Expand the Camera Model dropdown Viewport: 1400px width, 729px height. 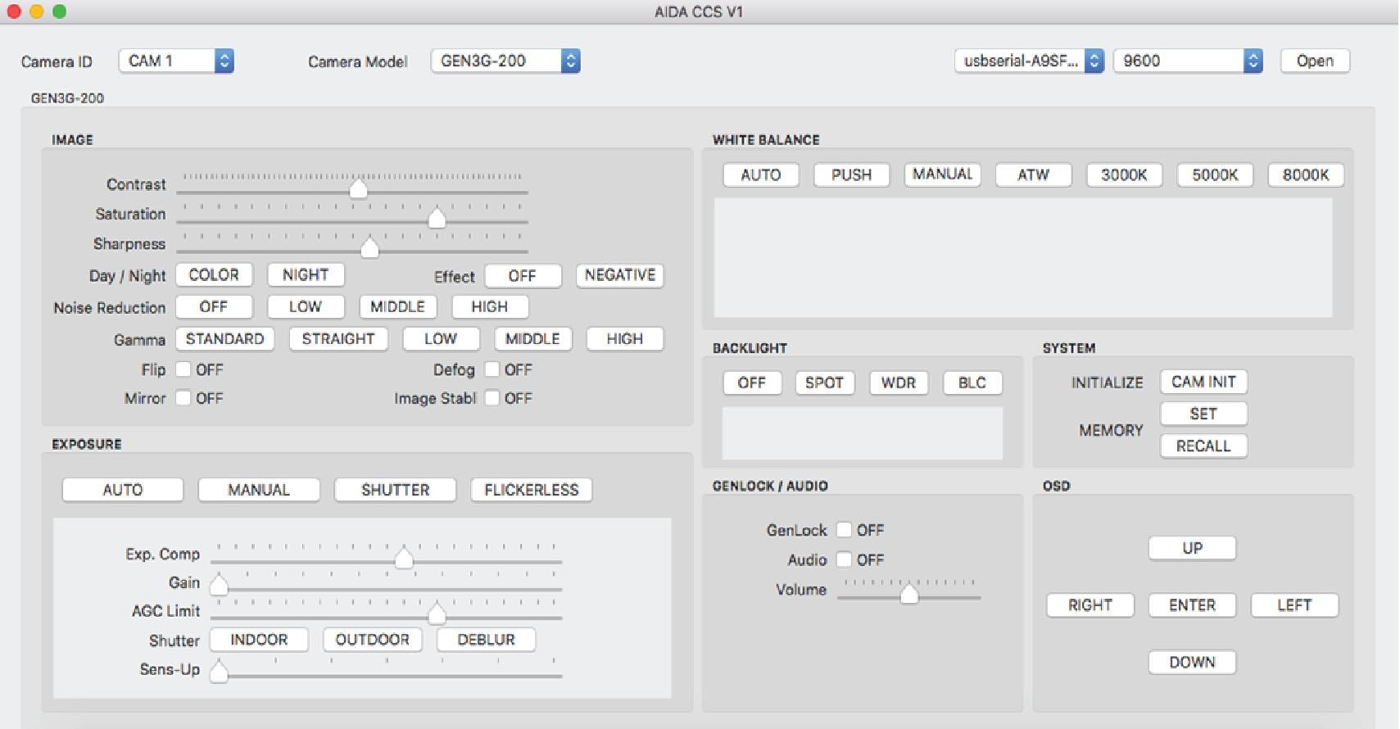click(505, 61)
